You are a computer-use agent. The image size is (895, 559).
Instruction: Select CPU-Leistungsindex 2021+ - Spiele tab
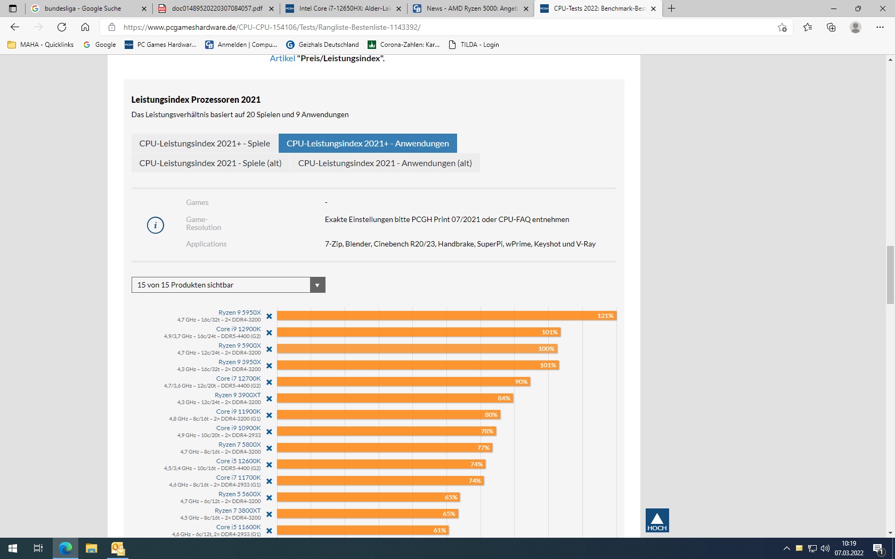(x=205, y=143)
